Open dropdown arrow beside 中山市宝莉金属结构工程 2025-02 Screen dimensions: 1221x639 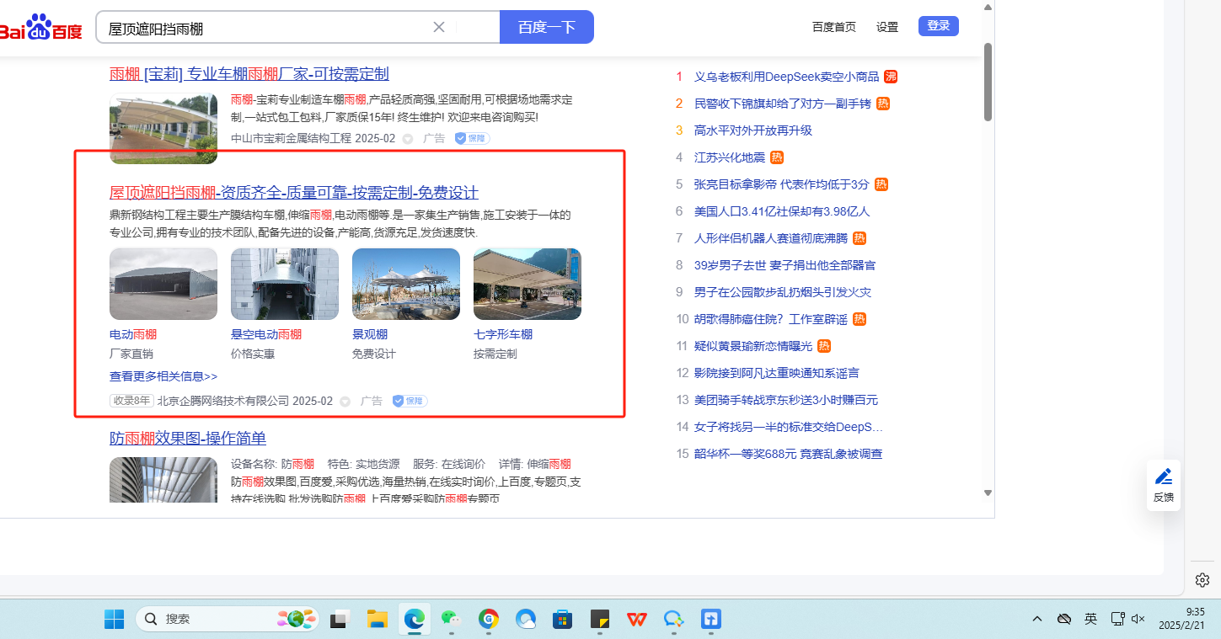(407, 139)
